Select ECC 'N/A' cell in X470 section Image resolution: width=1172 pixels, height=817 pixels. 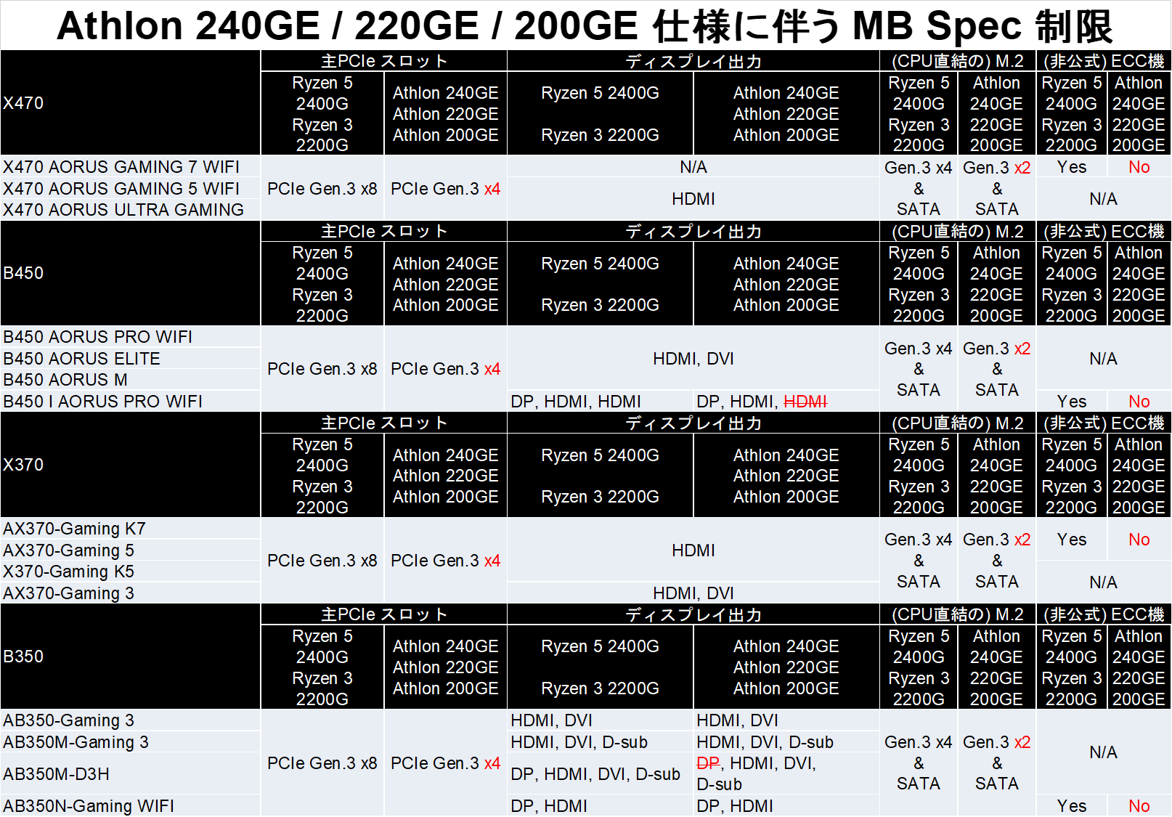[x=1104, y=199]
